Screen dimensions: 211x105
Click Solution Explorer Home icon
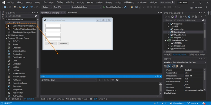172,17
